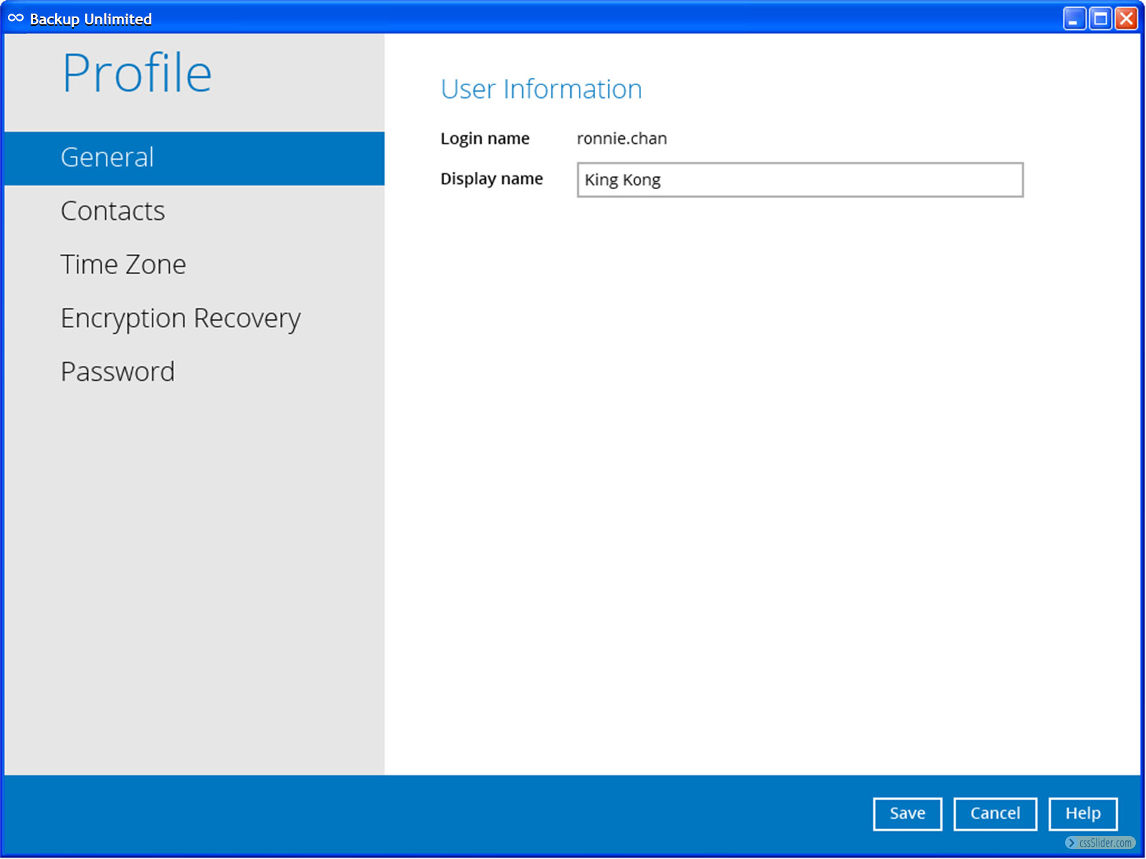Maximize the Backup Unlimited window
The width and height of the screenshot is (1146, 859).
[1100, 19]
